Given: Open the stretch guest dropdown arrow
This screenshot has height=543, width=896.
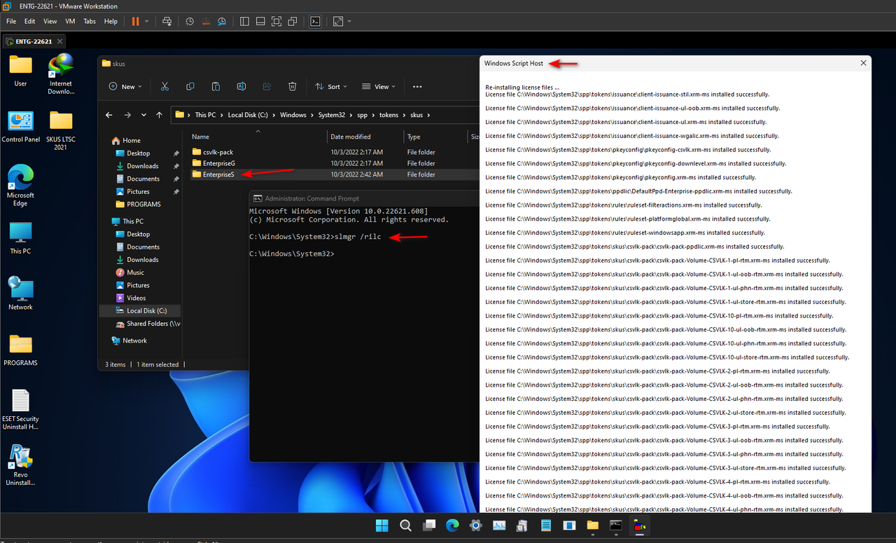Looking at the screenshot, I should click(x=349, y=22).
